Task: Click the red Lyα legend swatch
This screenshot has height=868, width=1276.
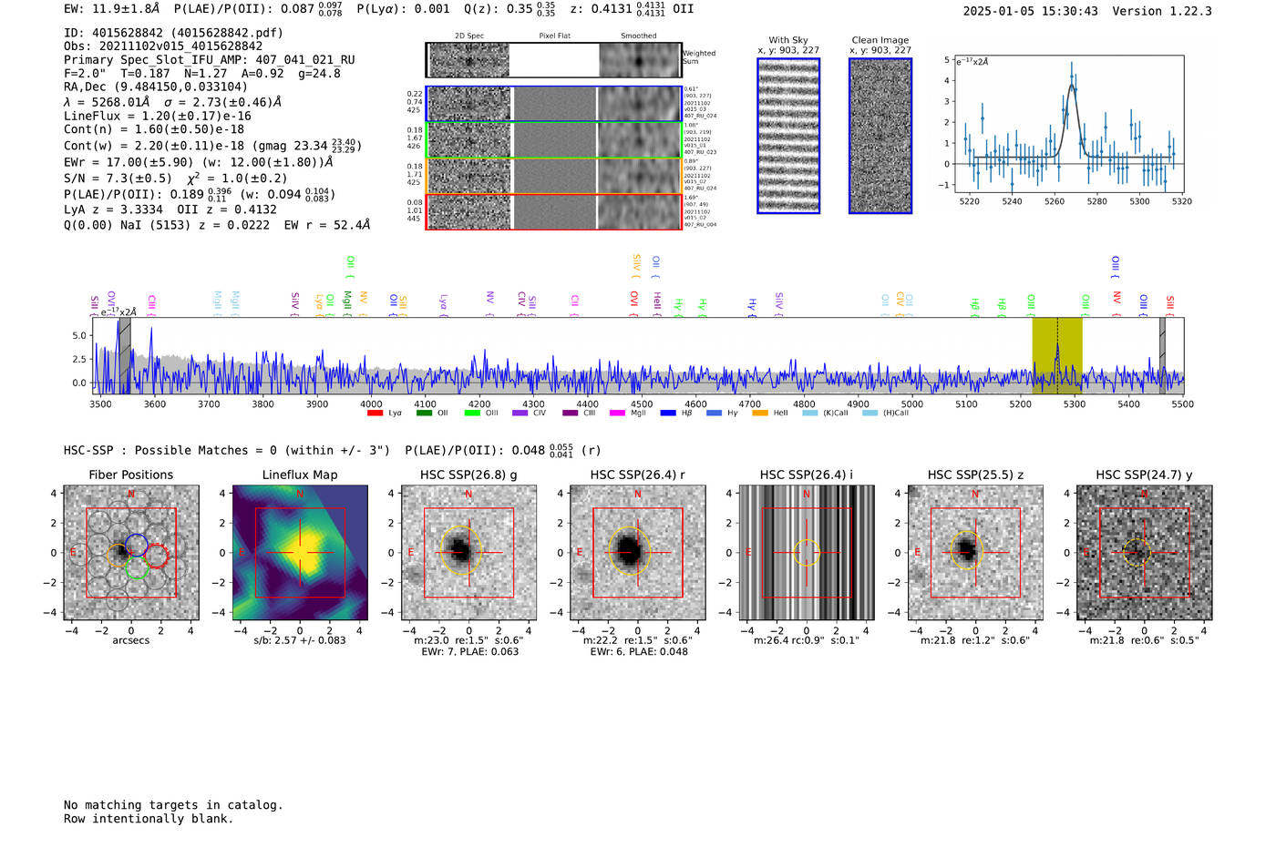Action: 375,413
